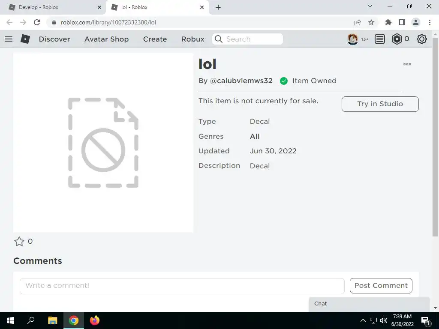Open the Avatar Shop
The height and width of the screenshot is (329, 439).
(106, 39)
